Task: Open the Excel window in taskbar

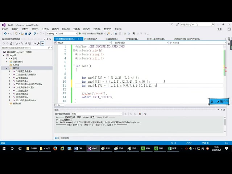Action: pos(173,148)
